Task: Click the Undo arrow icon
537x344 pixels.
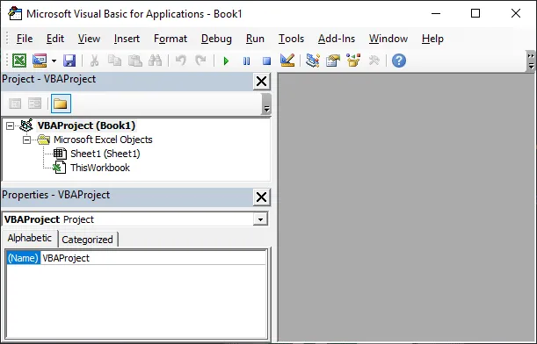Action: point(181,61)
